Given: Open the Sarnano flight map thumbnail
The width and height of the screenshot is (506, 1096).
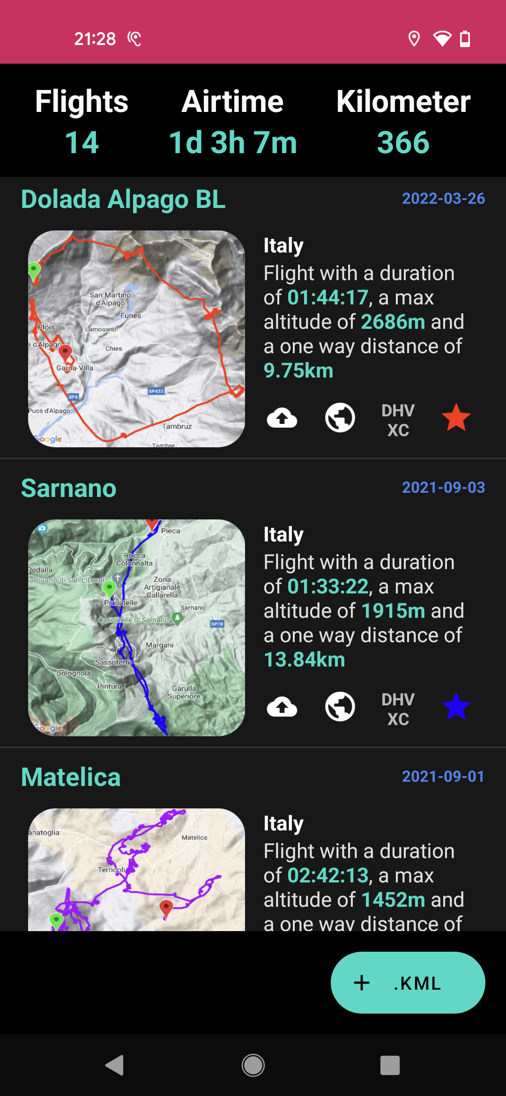Looking at the screenshot, I should 136,628.
